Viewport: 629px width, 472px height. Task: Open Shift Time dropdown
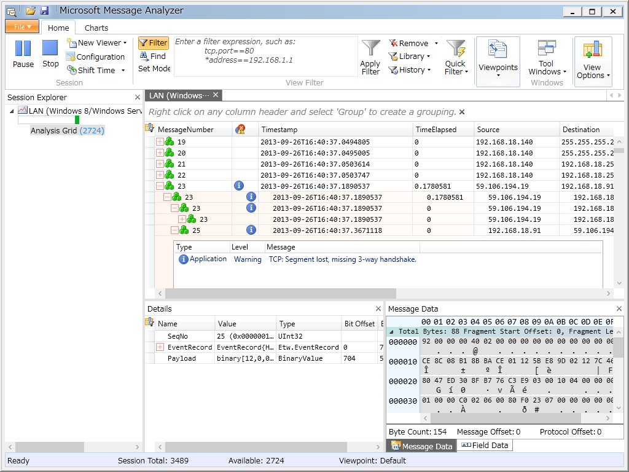[x=96, y=70]
